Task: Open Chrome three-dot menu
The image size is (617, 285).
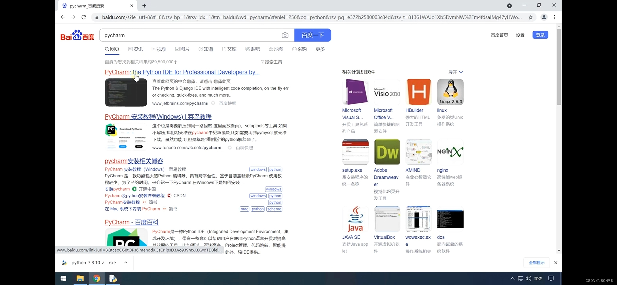Action: [555, 17]
